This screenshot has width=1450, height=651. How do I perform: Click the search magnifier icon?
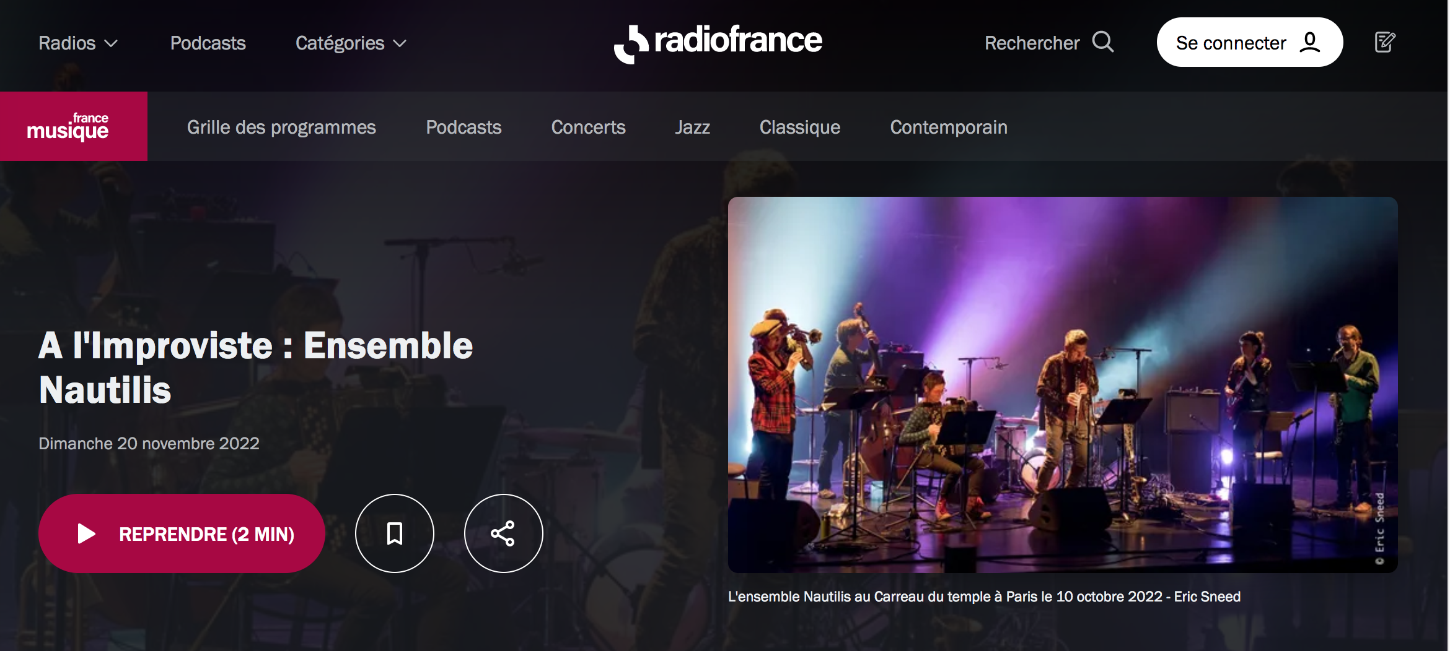click(x=1103, y=42)
